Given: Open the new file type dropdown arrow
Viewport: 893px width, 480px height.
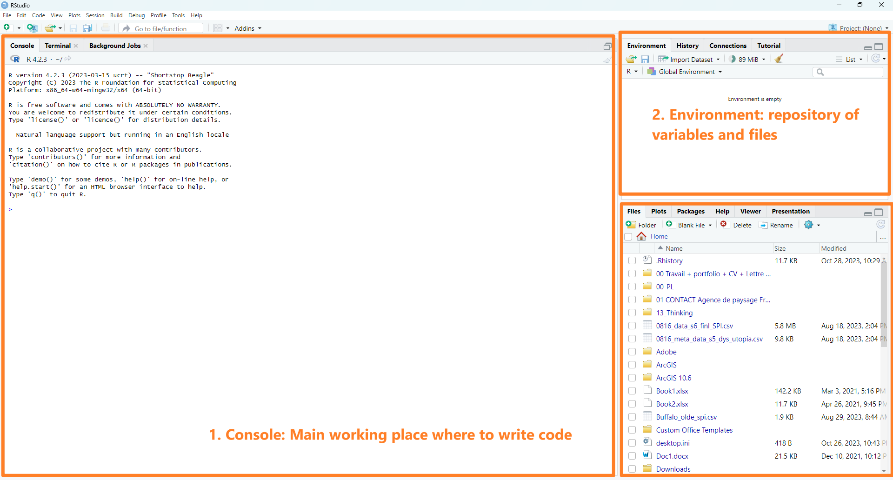Looking at the screenshot, I should click(x=19, y=28).
